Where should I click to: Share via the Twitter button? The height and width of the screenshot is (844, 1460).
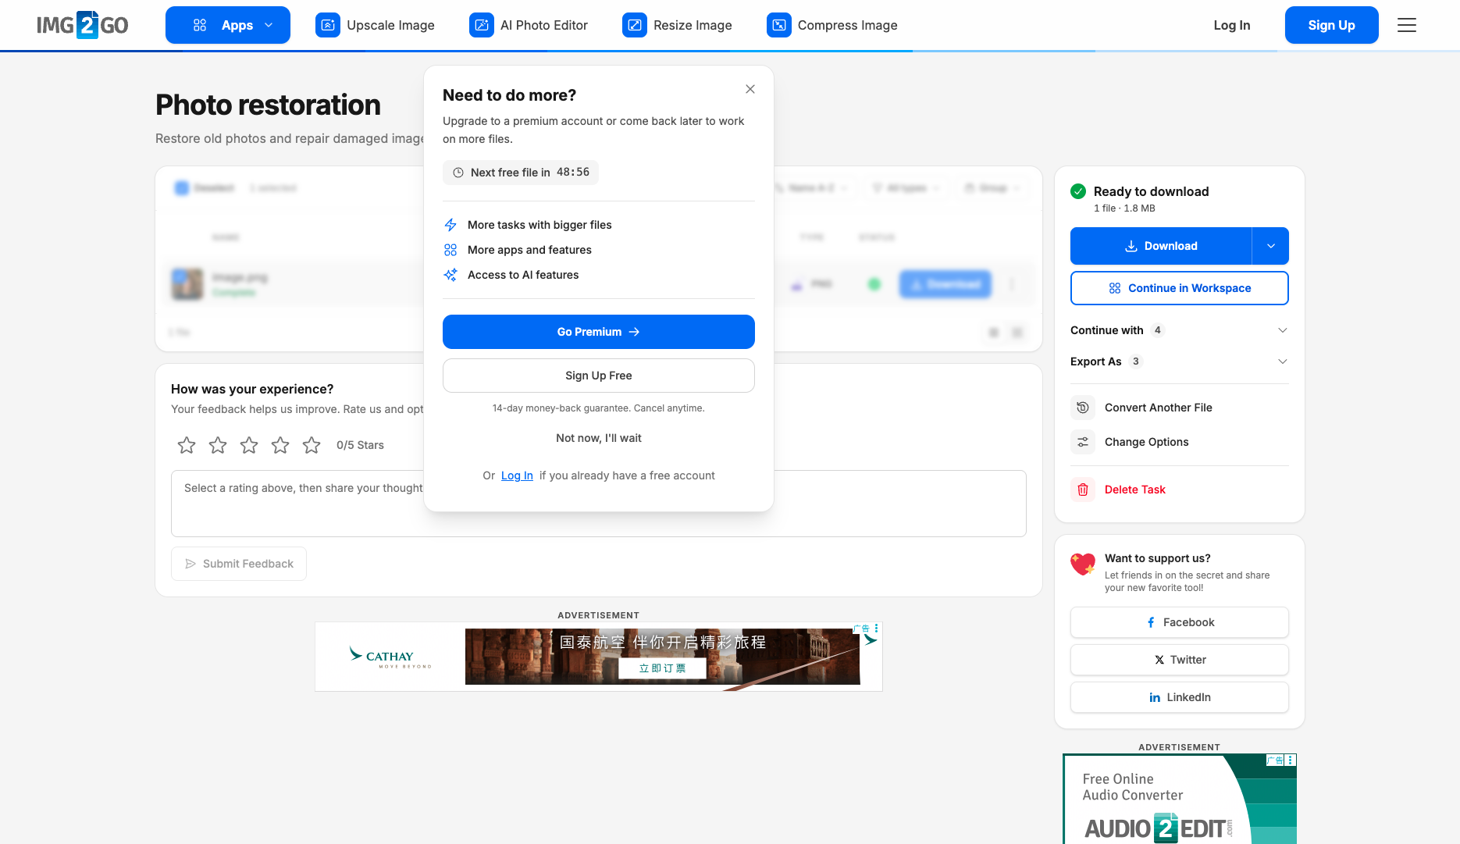click(x=1180, y=660)
